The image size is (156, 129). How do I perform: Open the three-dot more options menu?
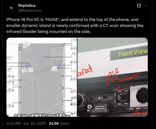pyautogui.click(x=145, y=5)
